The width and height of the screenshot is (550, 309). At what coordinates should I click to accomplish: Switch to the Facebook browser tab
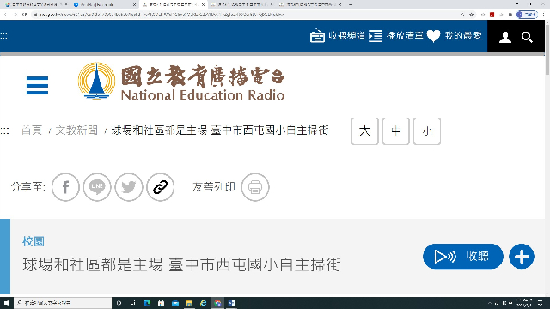[105, 4]
